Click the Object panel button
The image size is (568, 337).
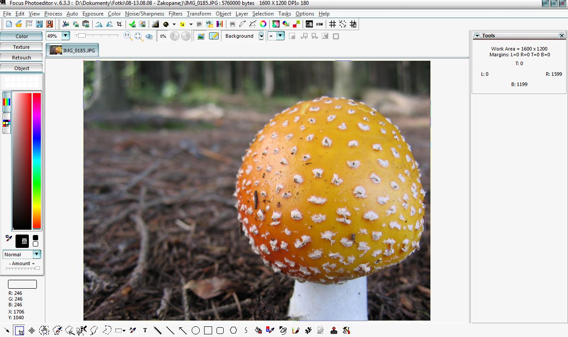click(x=22, y=68)
